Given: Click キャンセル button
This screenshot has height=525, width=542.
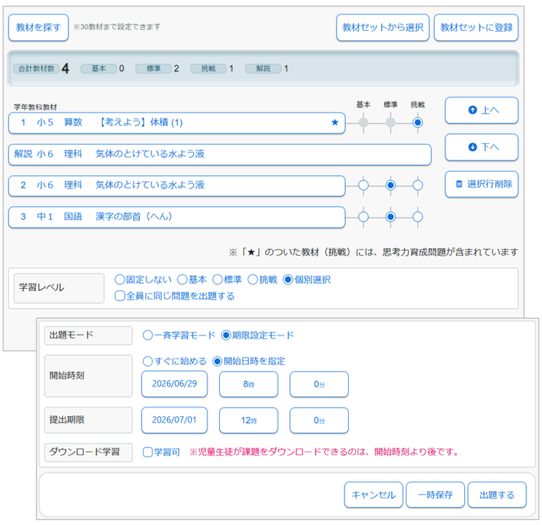Looking at the screenshot, I should 373,495.
